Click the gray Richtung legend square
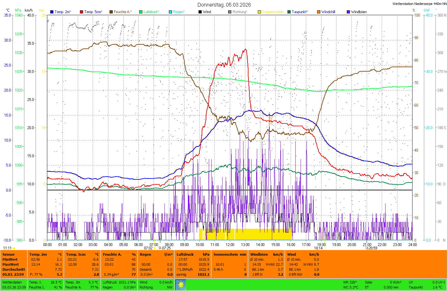 (x=230, y=12)
